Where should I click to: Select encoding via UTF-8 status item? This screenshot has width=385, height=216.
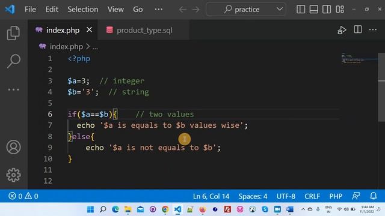point(286,196)
